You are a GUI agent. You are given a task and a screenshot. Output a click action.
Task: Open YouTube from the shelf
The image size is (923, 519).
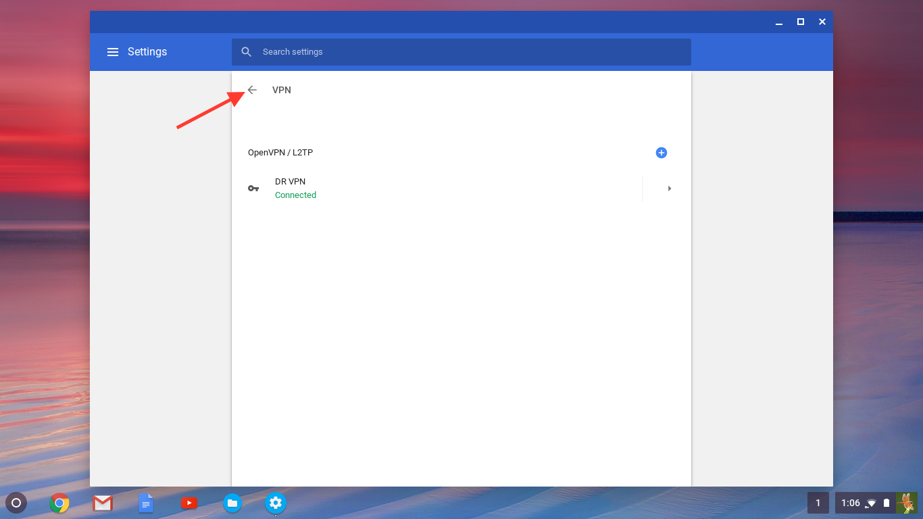[x=189, y=503]
